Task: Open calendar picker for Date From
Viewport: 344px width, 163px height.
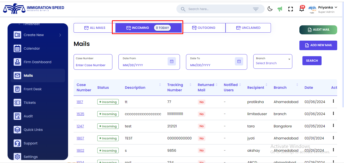Action: click(172, 61)
